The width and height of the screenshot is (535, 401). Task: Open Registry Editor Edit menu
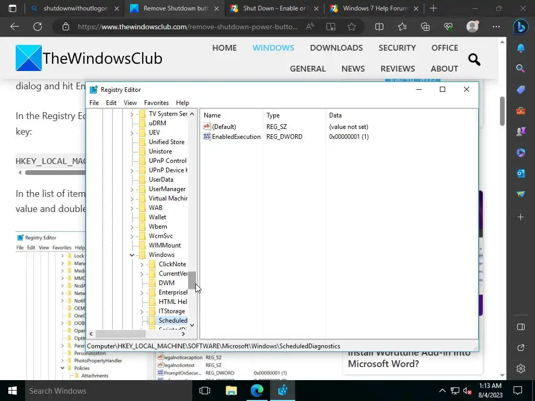(x=111, y=103)
